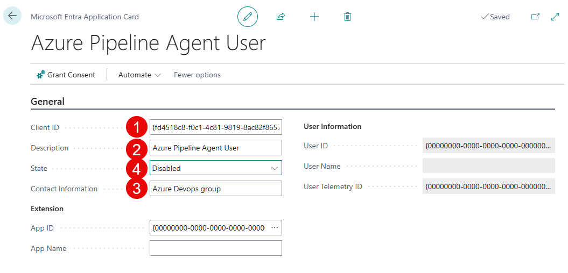
Task: Click the Client ID label
Action: click(x=45, y=127)
